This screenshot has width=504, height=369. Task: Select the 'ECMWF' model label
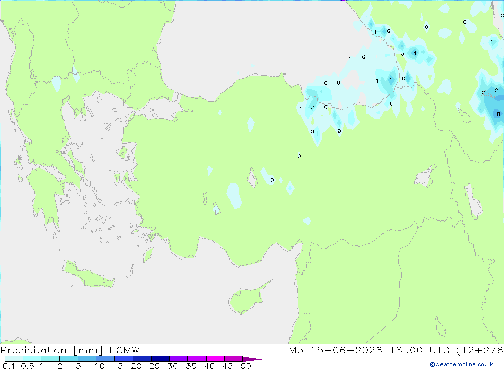coord(128,350)
